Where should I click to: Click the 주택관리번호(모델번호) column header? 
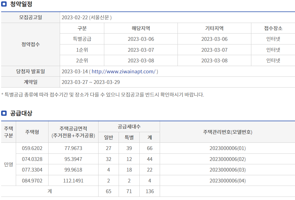[x=227, y=132]
